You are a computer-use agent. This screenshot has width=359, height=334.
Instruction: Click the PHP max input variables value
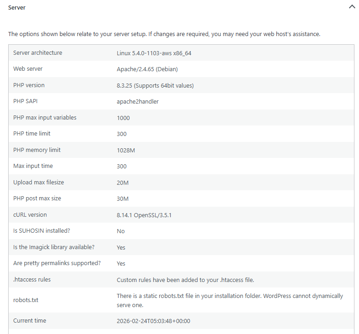[x=123, y=118]
